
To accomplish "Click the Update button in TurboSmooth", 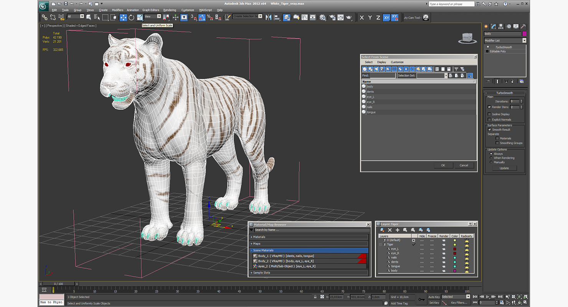I will (x=504, y=168).
